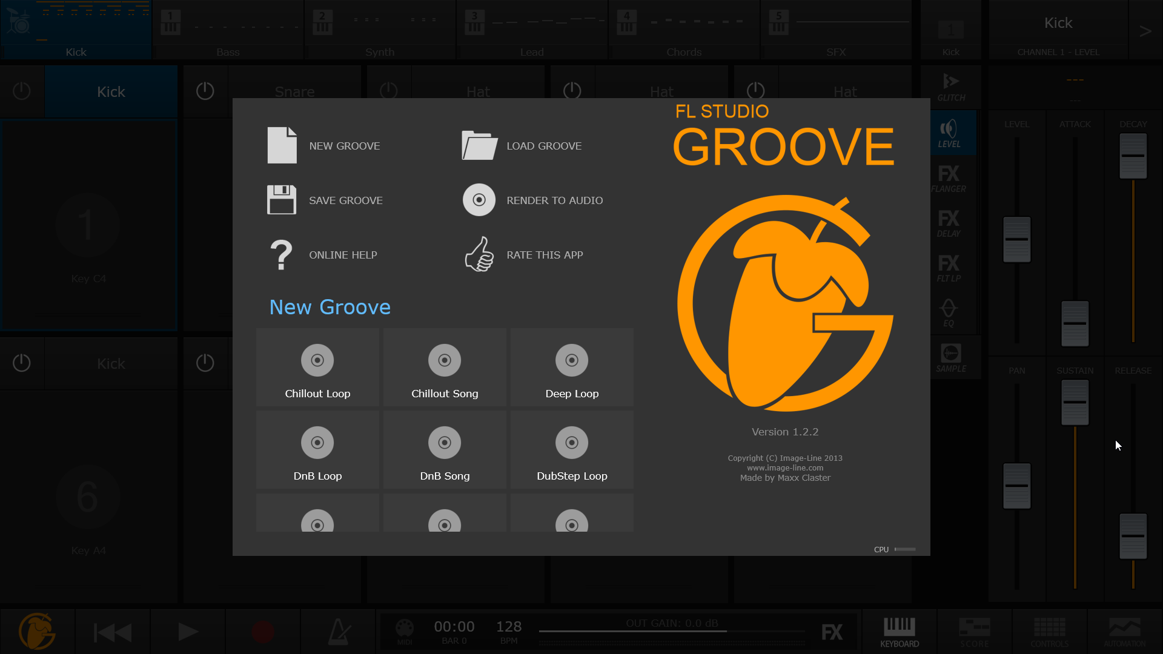Select the Lead channel tab

point(532,30)
